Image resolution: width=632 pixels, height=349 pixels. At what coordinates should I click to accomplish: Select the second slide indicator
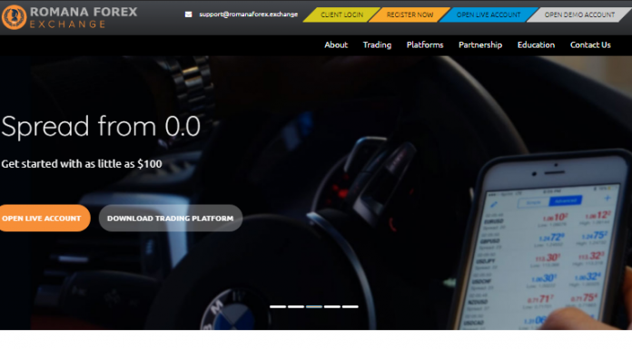[x=296, y=306]
